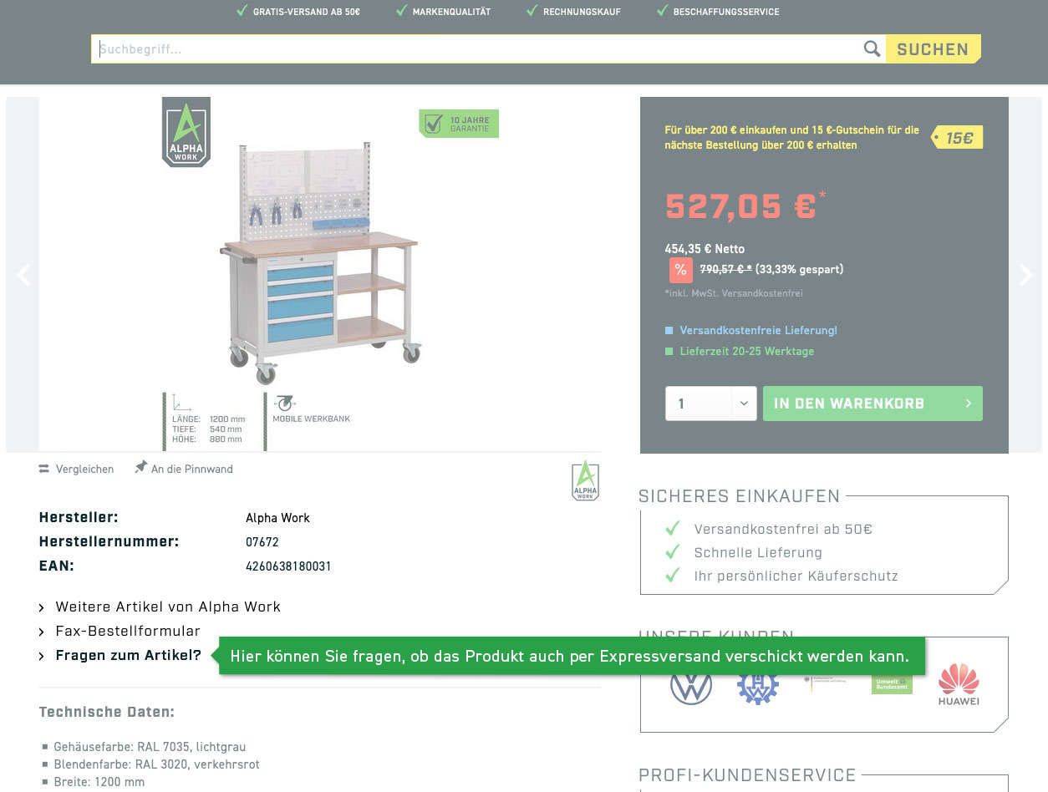Open Fragen zum Artikel?
This screenshot has height=792, width=1048.
[128, 655]
